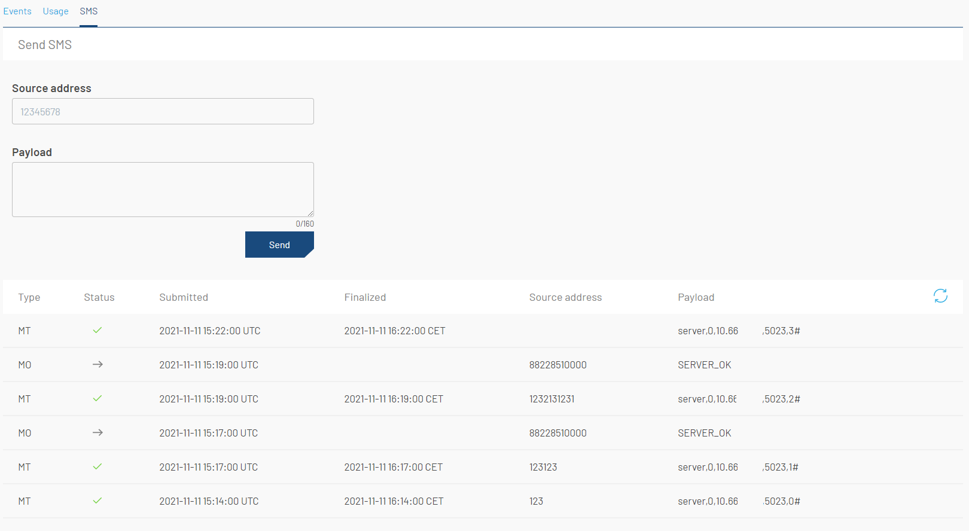
Task: Select the SMS tab
Action: click(89, 11)
